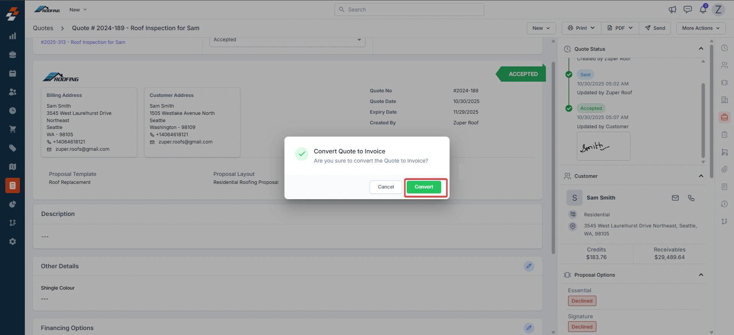Open the customers people sidebar icon

point(13,92)
